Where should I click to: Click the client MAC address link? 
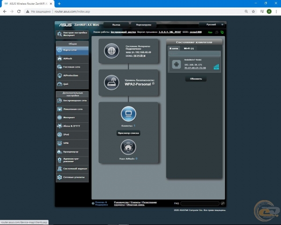tap(195, 68)
